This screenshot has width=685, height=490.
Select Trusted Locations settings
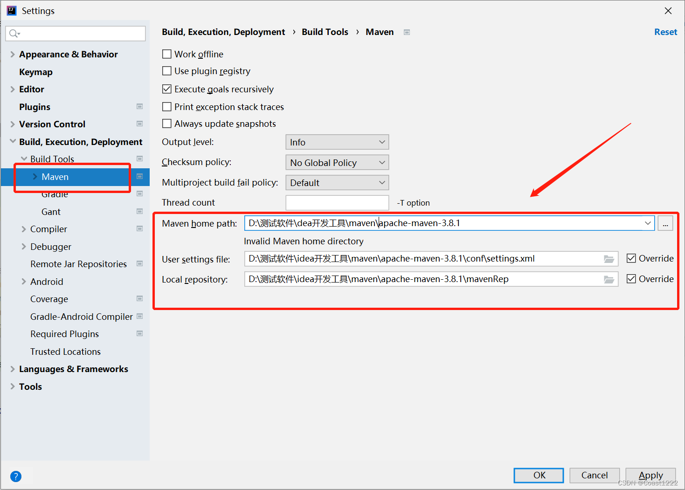coord(65,352)
